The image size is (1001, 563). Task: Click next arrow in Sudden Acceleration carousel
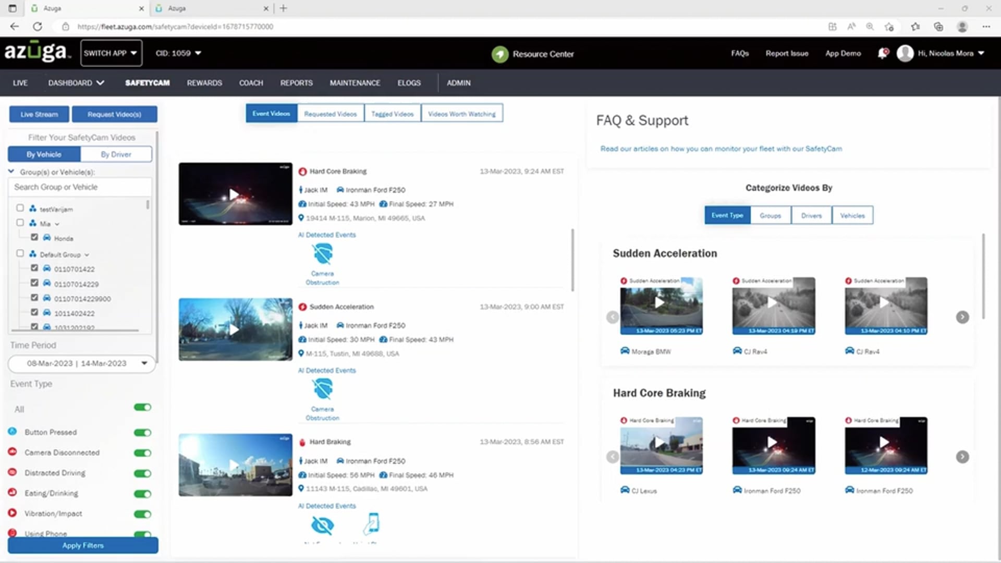click(962, 317)
